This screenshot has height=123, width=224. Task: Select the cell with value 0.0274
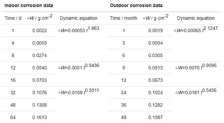[40, 55]
